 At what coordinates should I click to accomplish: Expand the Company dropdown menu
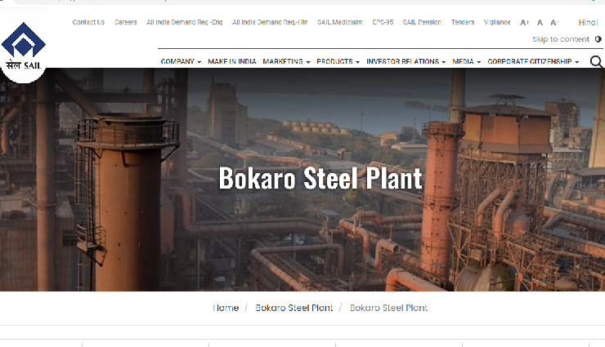click(x=181, y=62)
